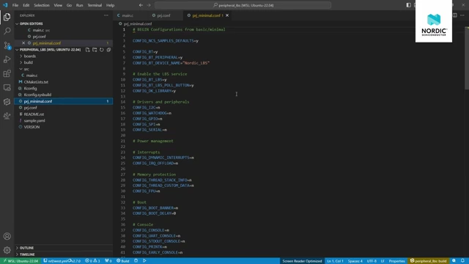Open the Search view in activity bar
Screen dimensions: 469x264
coord(7,31)
